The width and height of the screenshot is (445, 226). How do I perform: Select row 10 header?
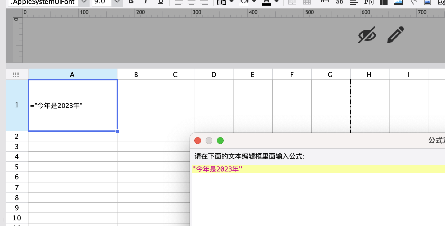click(x=17, y=218)
